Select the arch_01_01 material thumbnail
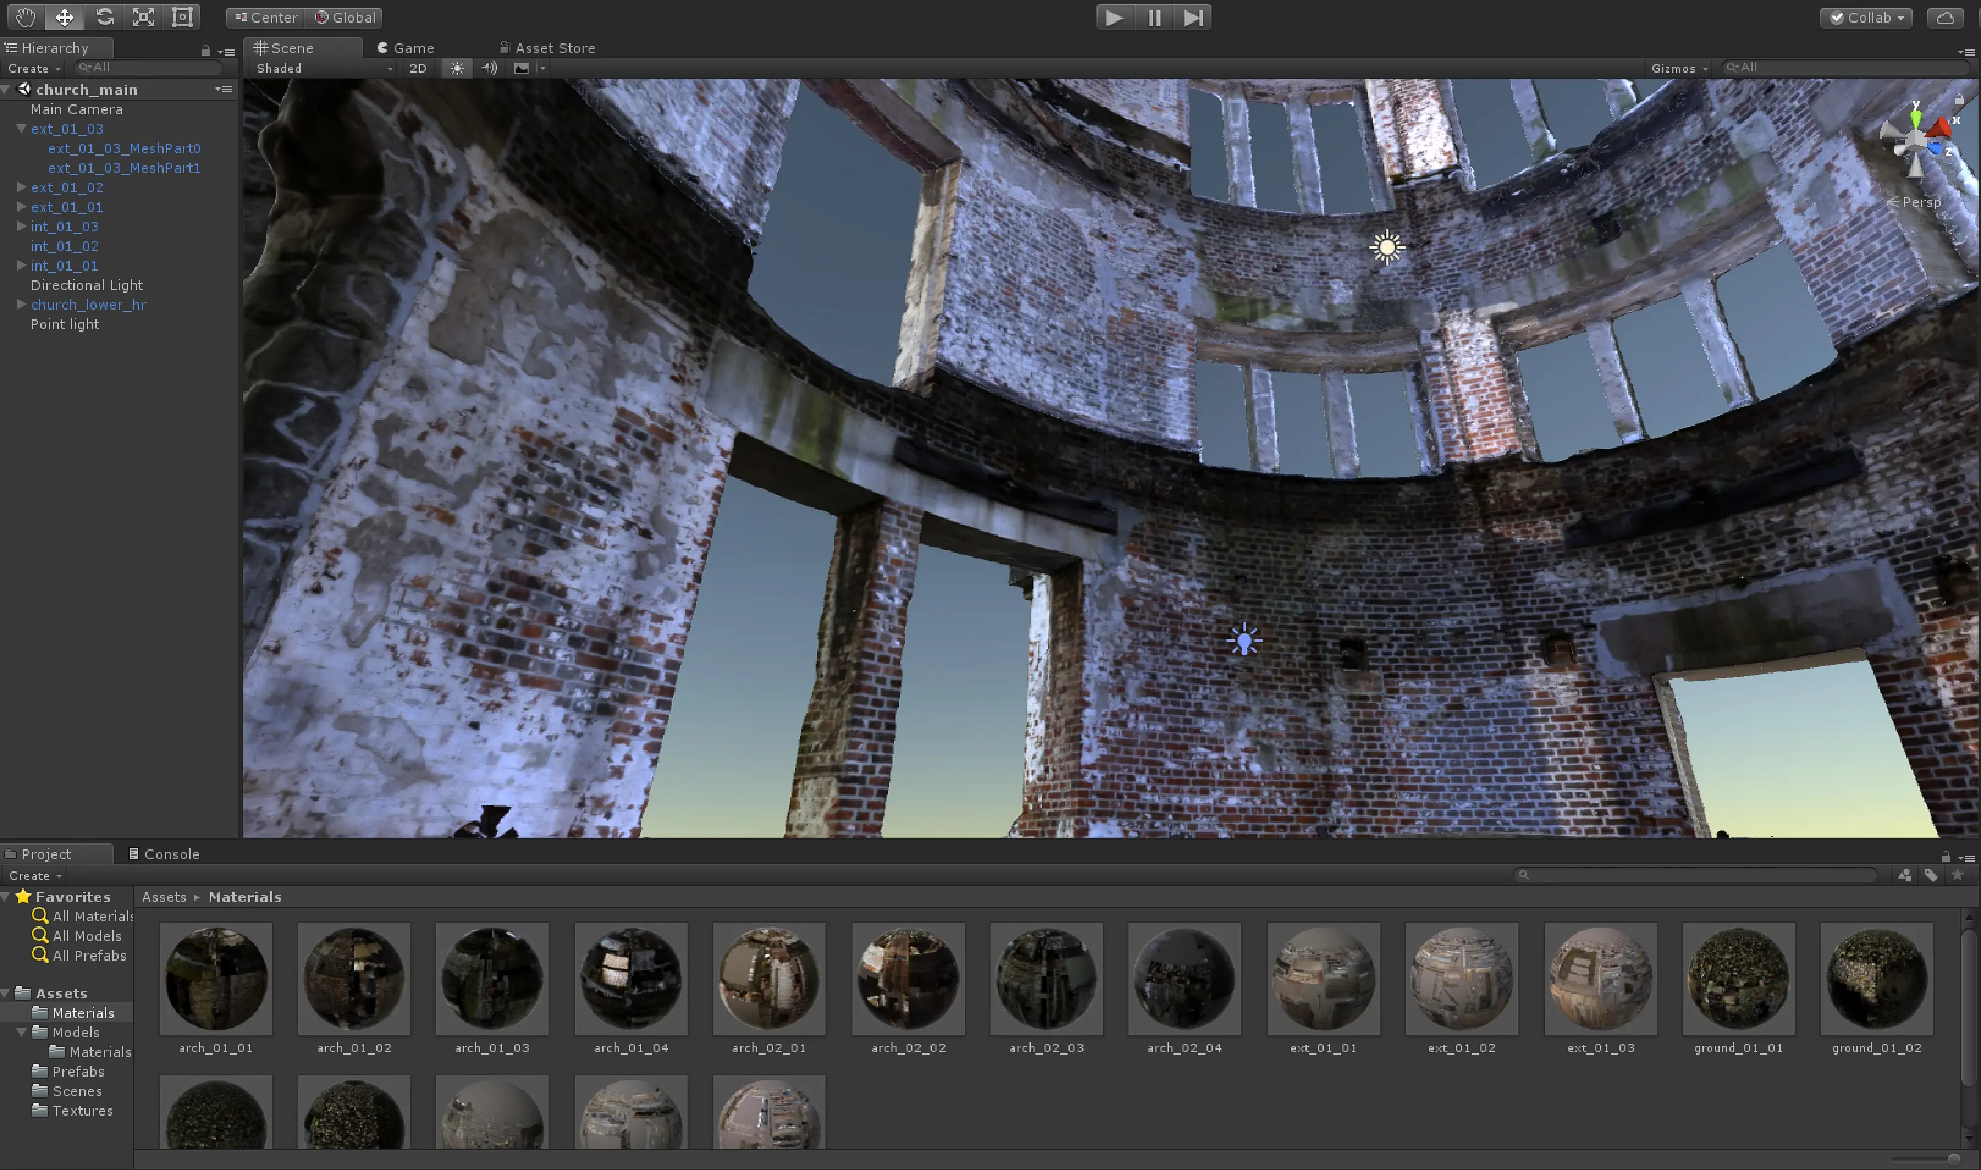 click(x=215, y=979)
